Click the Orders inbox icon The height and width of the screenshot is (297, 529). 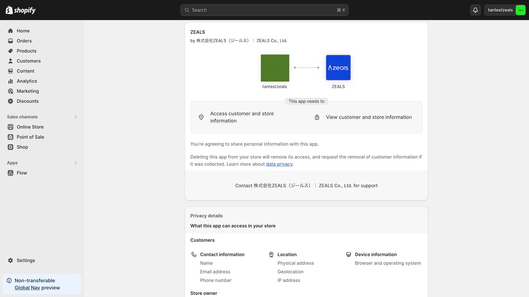click(x=11, y=41)
